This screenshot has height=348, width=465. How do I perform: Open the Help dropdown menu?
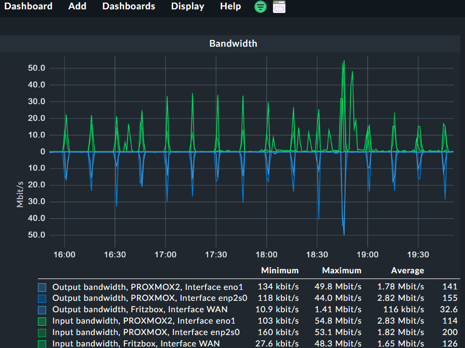tap(230, 6)
